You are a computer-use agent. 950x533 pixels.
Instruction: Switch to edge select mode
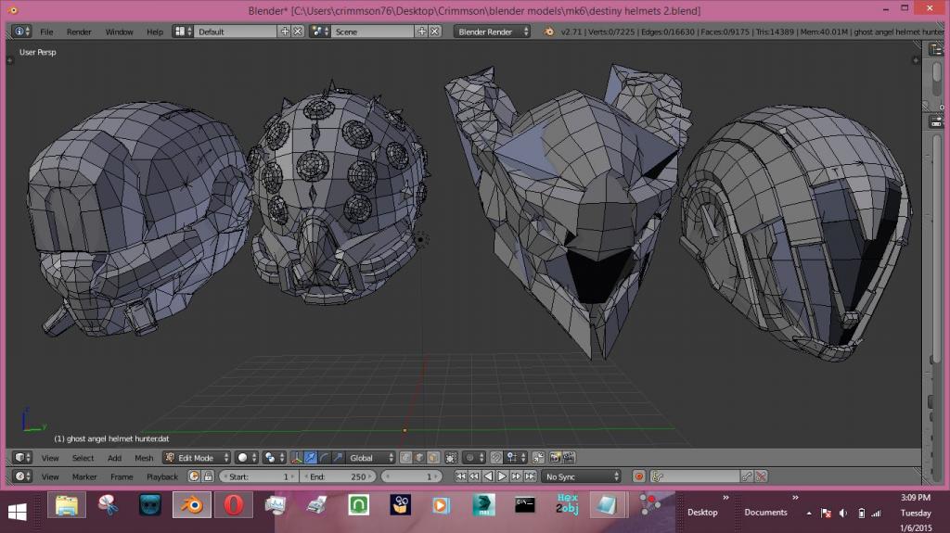tap(419, 457)
